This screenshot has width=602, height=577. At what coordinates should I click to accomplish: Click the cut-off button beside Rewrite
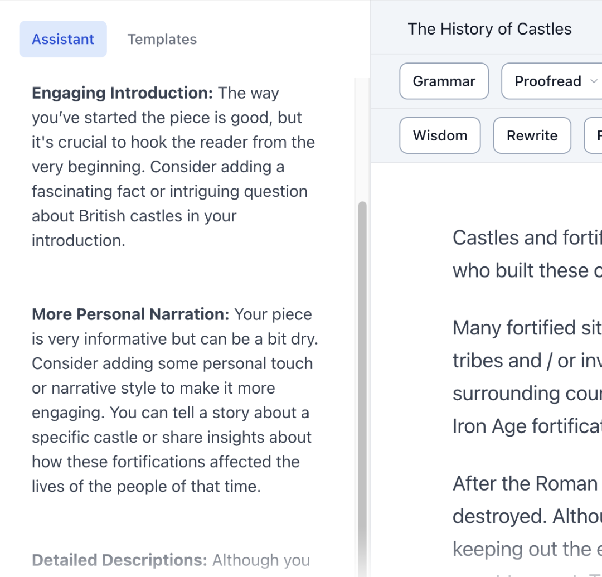593,135
